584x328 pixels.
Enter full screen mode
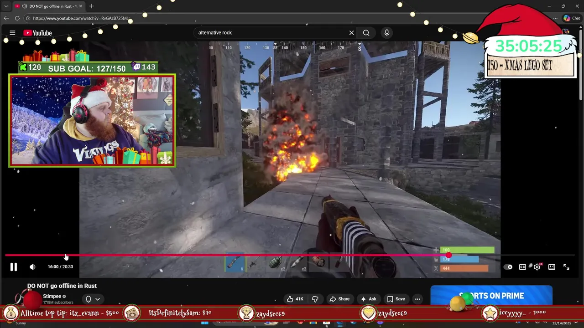point(566,267)
